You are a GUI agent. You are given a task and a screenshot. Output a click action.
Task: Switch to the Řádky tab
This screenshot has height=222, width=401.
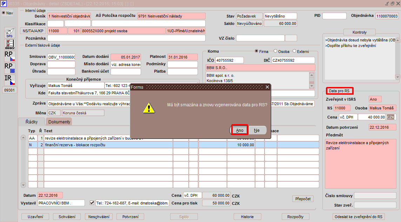(x=32, y=122)
